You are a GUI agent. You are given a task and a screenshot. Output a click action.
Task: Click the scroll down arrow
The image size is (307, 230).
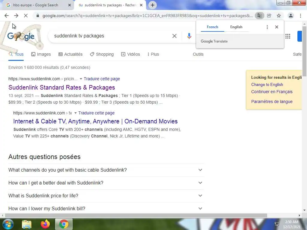304,210
